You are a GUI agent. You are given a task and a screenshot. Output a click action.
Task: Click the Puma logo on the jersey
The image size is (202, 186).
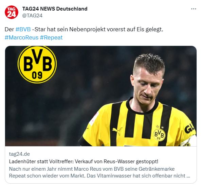coord(117,131)
